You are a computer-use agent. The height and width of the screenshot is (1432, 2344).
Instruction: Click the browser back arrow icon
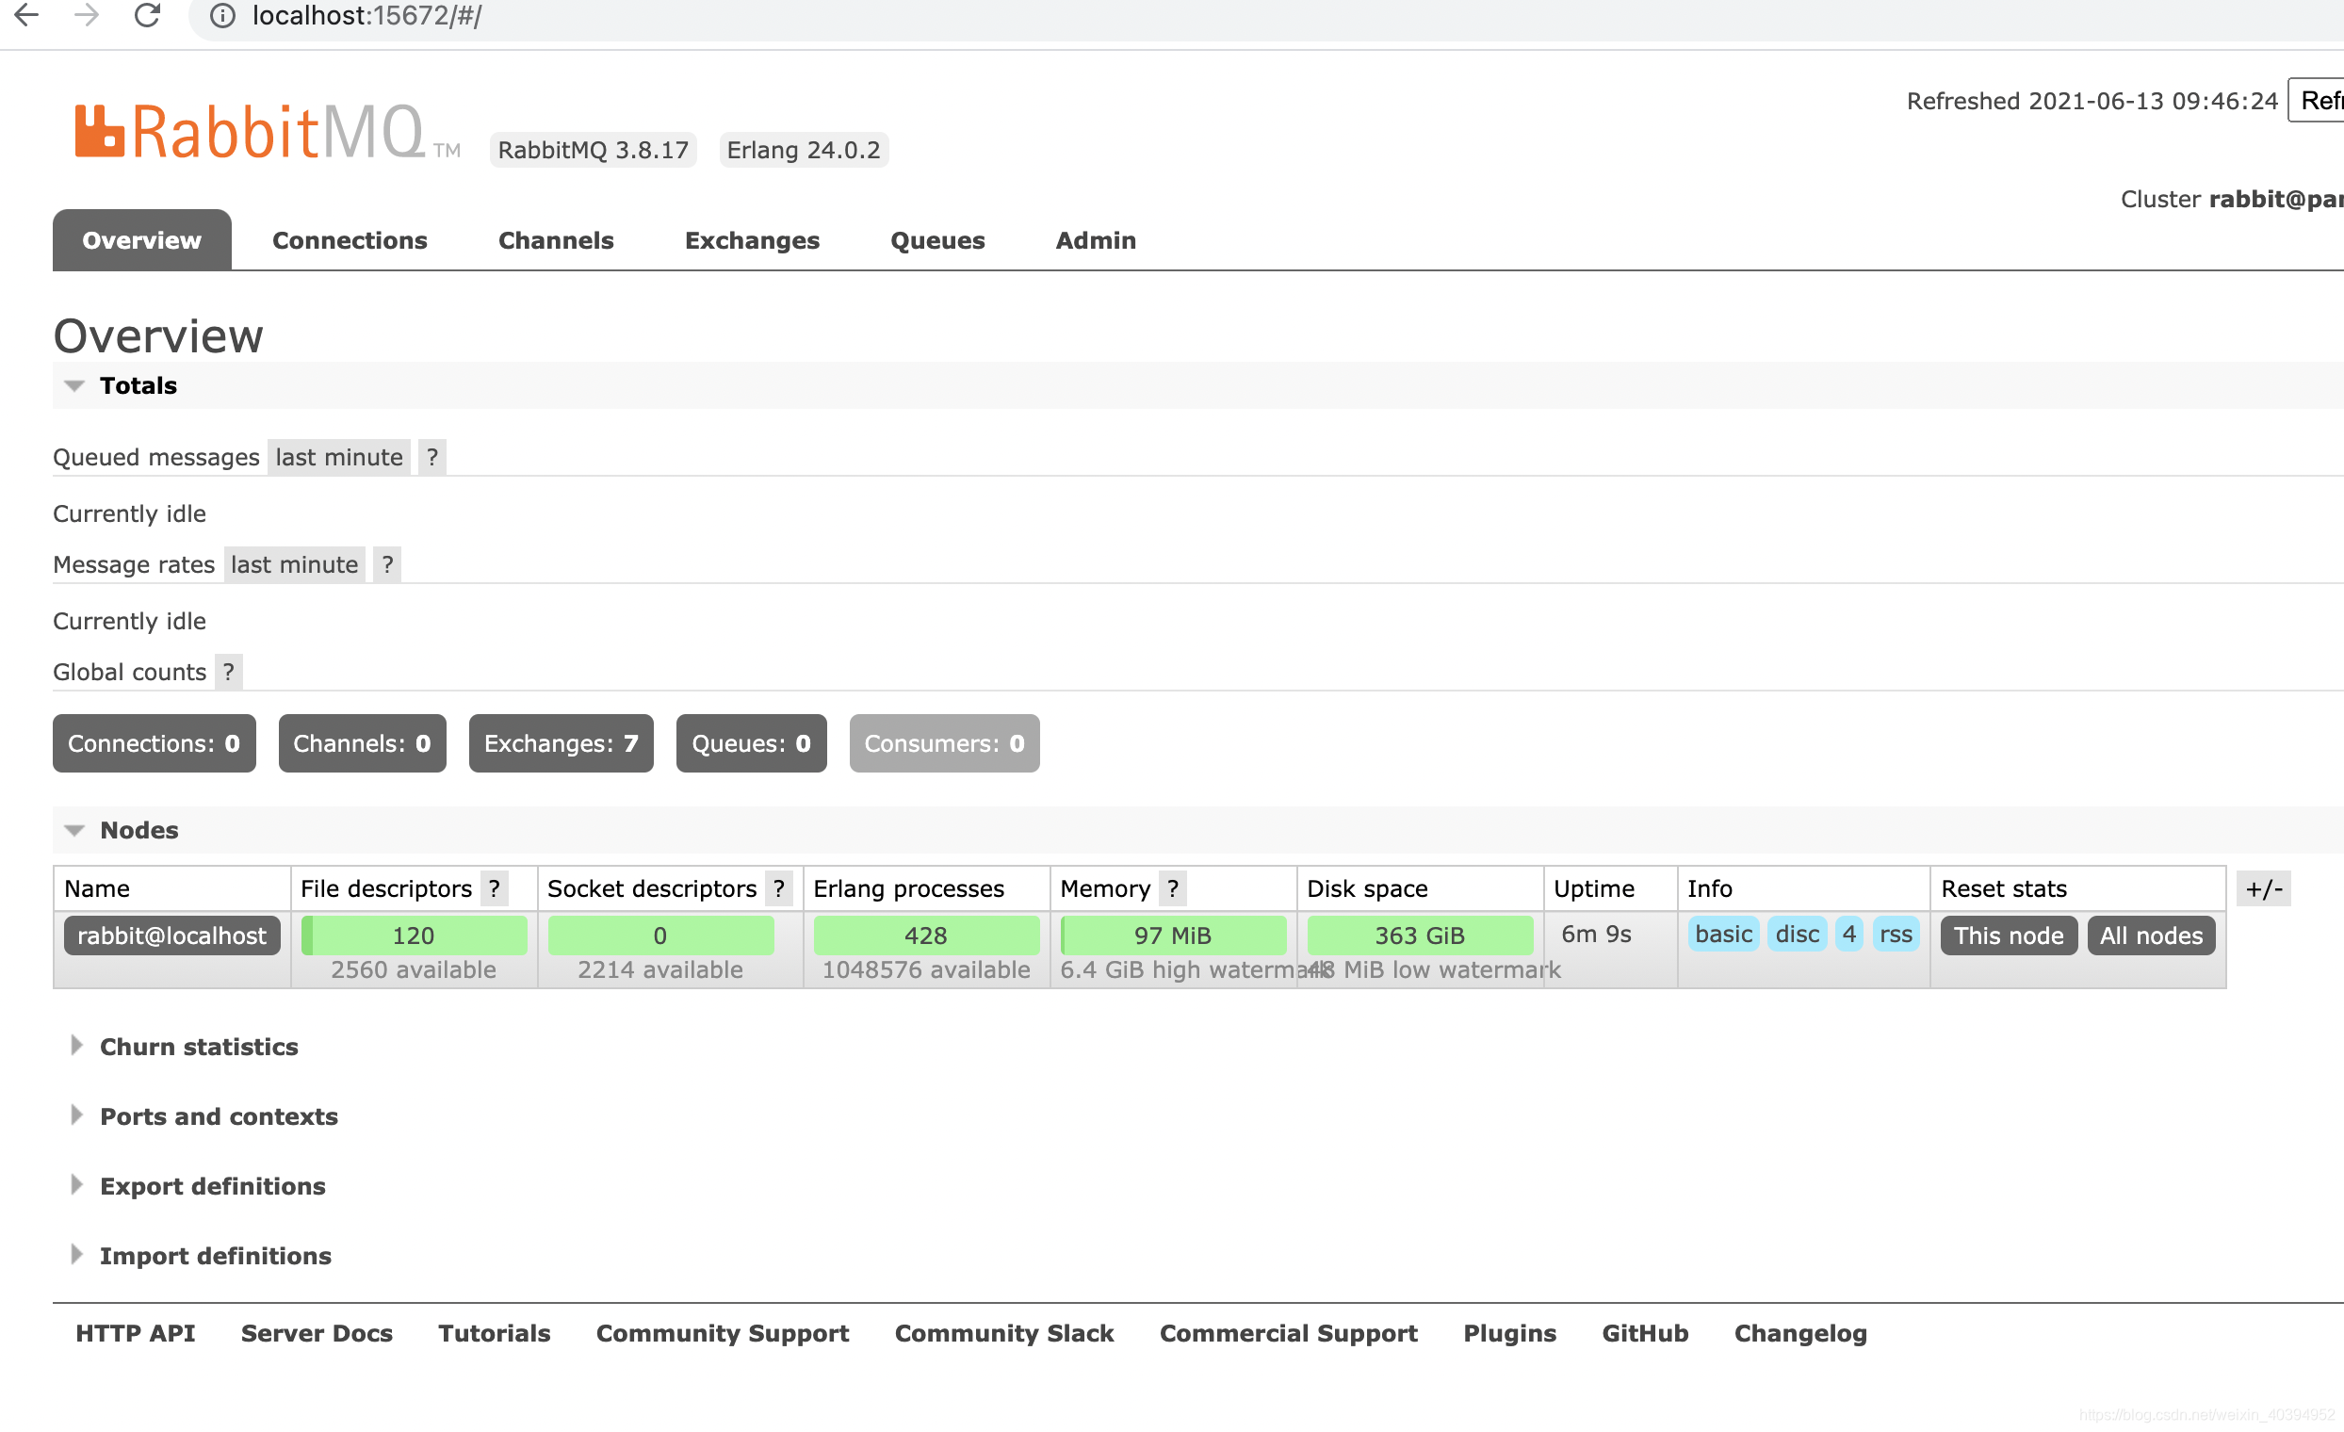(x=26, y=15)
